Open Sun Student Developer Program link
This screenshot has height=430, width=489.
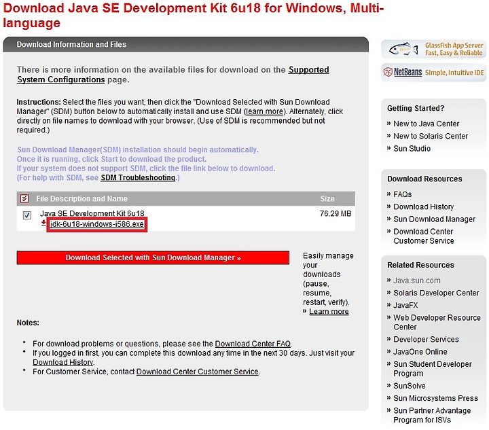click(x=432, y=369)
